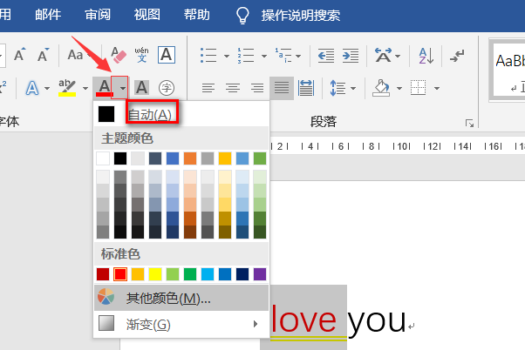Switch to the 视图 (View) tab
The image size is (525, 350).
(147, 15)
